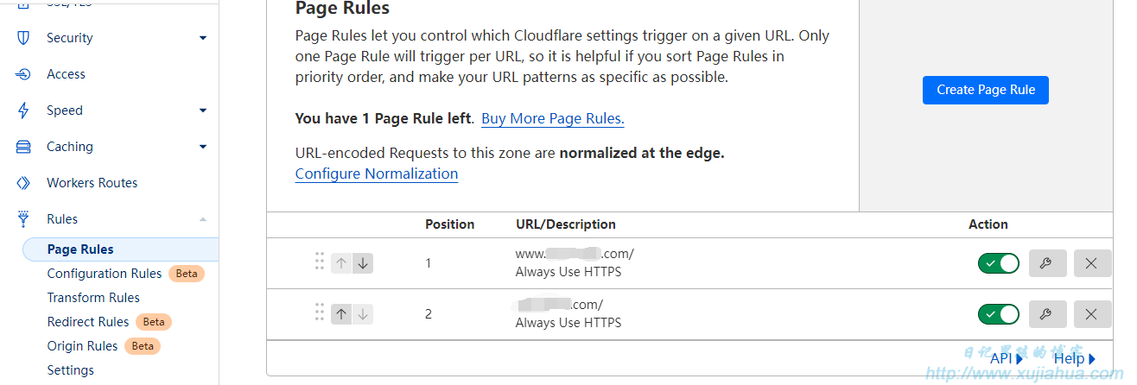The image size is (1137, 385).
Task: Open the Buy More Page Rules link
Action: pyautogui.click(x=553, y=118)
